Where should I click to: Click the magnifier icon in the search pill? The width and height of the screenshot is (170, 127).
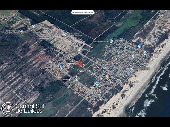point(73,12)
